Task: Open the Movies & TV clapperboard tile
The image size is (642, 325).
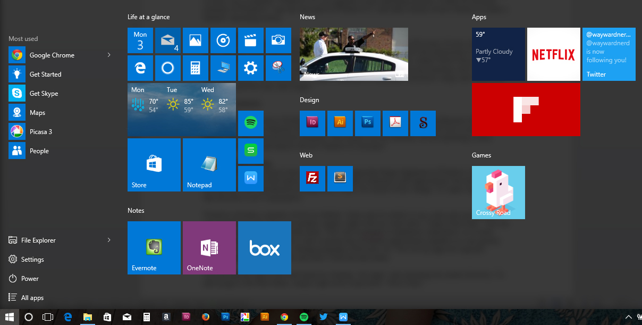Action: point(251,40)
